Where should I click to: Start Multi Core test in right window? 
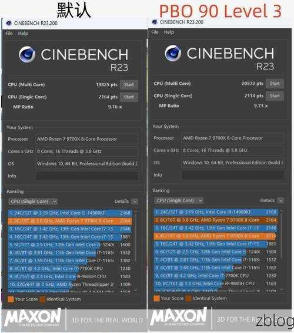275,84
